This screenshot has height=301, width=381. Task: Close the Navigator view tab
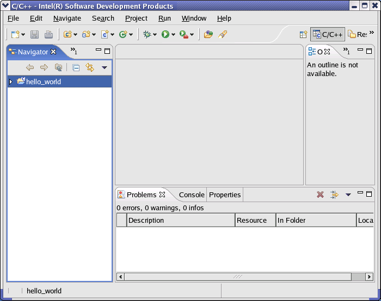coord(53,52)
